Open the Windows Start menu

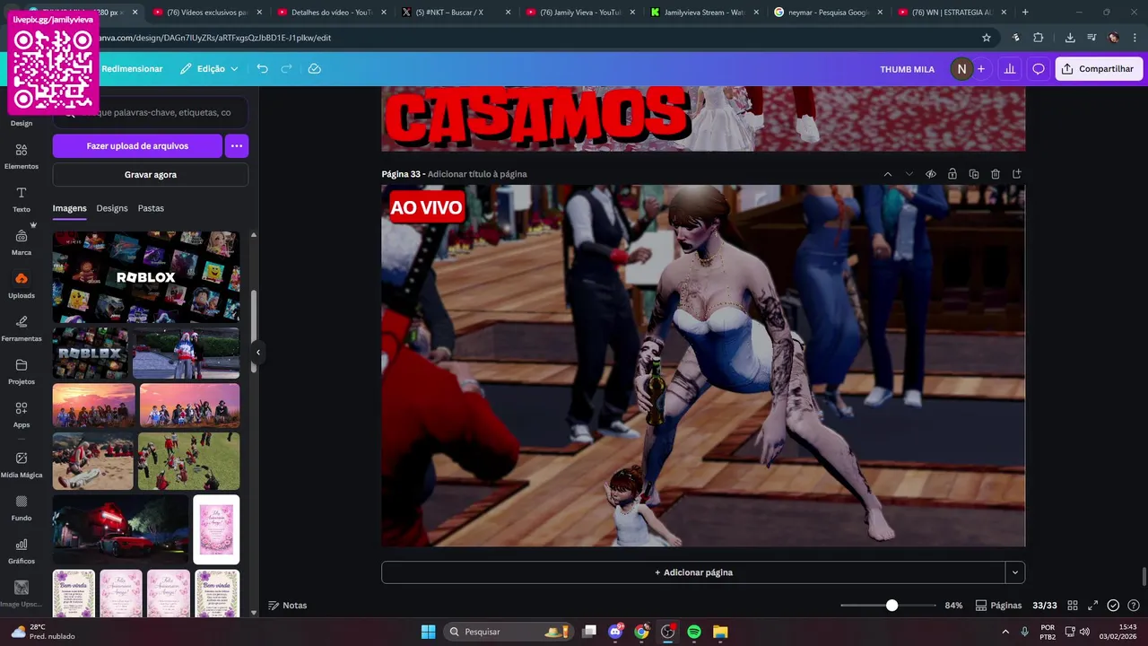[428, 632]
